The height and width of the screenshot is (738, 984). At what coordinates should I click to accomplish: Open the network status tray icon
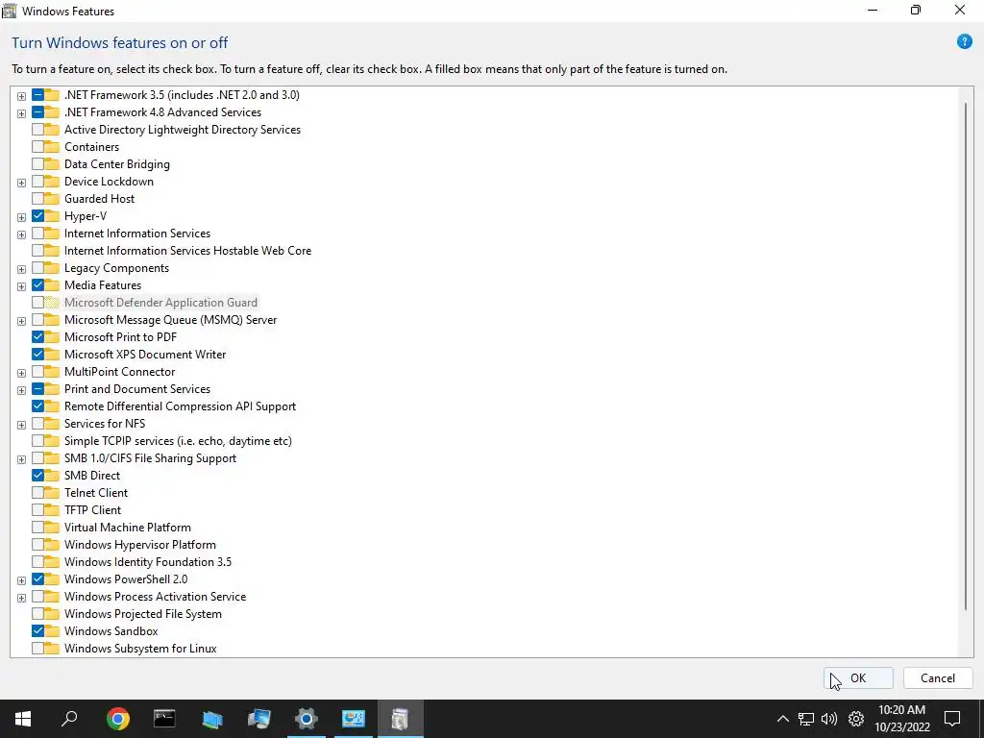(x=806, y=719)
